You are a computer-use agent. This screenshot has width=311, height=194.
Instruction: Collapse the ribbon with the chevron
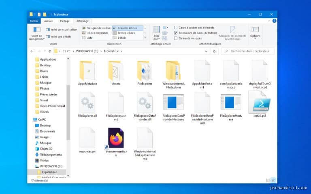269,21
